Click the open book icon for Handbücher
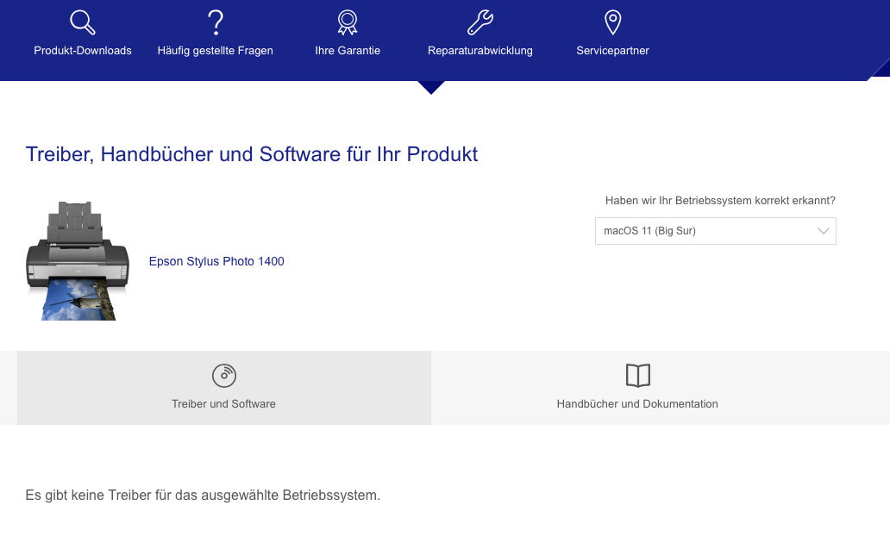The width and height of the screenshot is (890, 555). [x=638, y=376]
